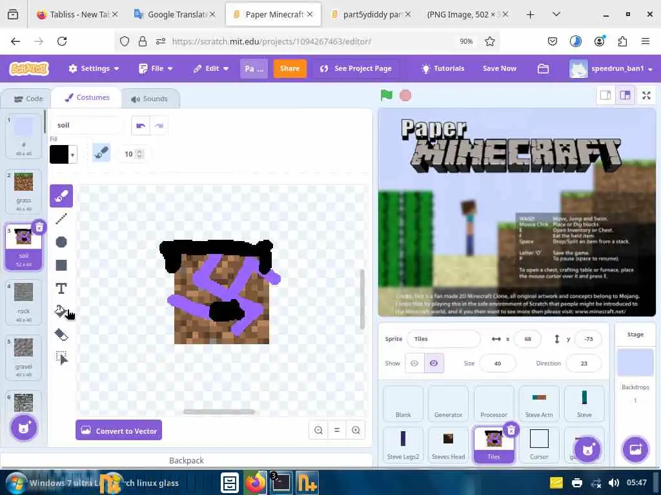Click the Redo arrow button
Screen dimensions: 661x495
(159, 126)
